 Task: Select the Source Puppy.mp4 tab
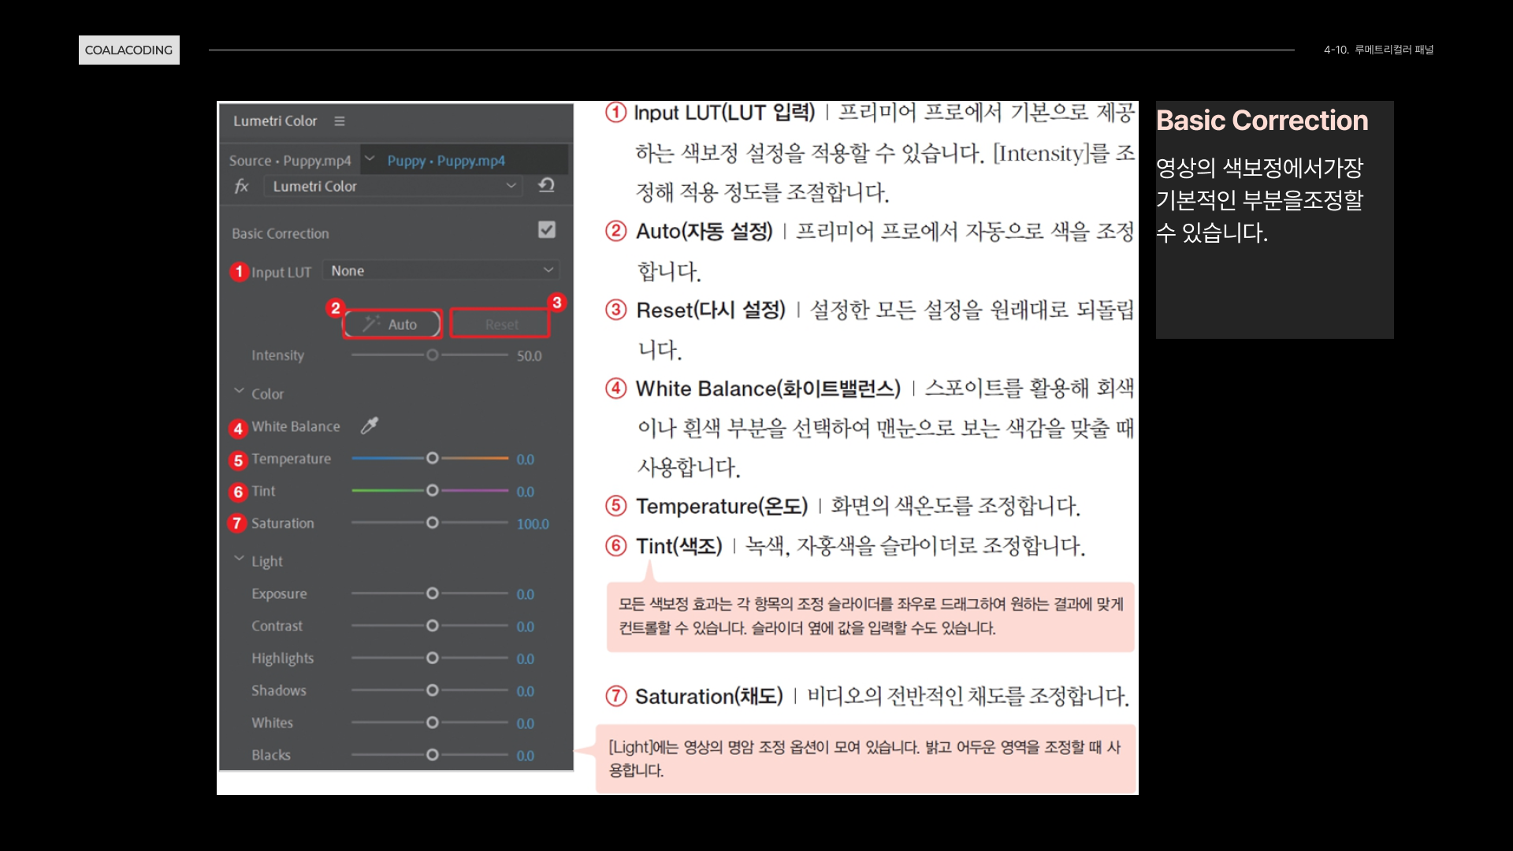pos(289,161)
